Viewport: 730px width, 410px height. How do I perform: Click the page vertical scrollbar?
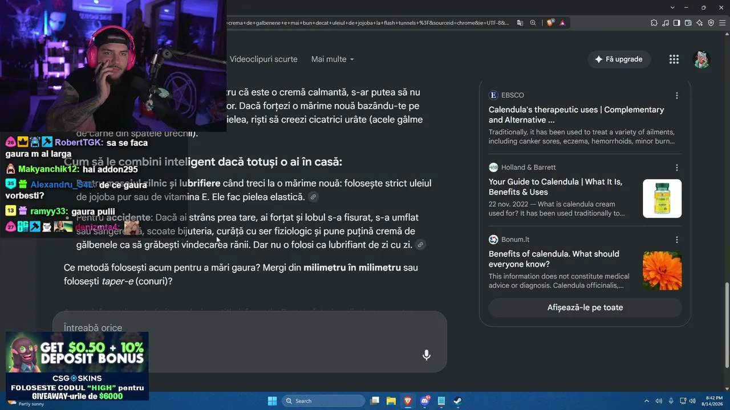pos(726,325)
